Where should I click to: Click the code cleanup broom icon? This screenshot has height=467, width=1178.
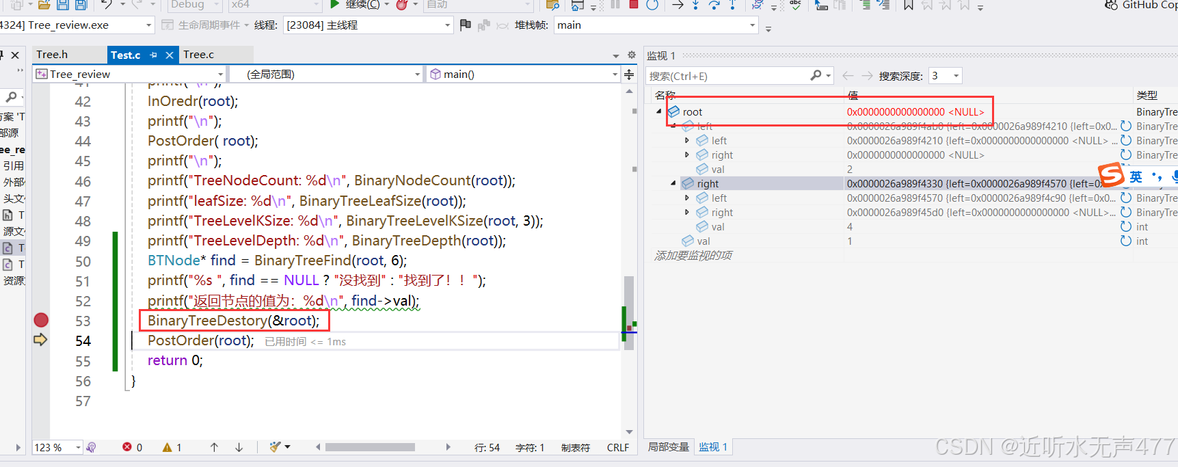pyautogui.click(x=275, y=447)
